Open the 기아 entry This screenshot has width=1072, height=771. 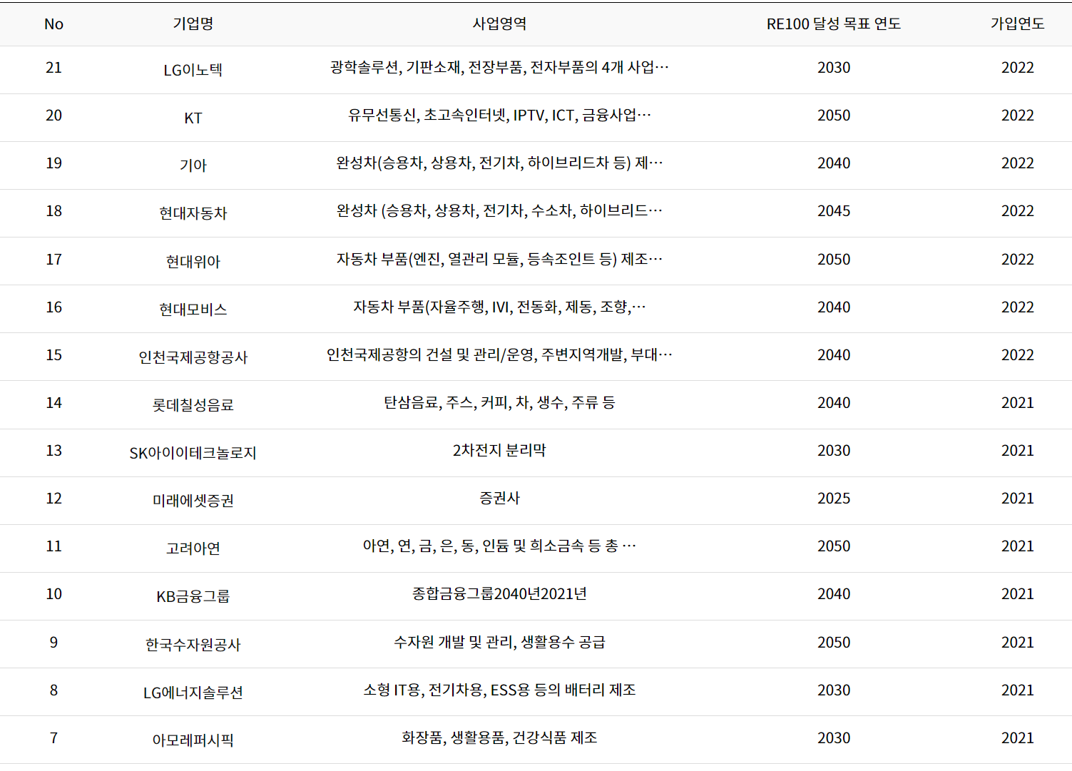pos(193,165)
